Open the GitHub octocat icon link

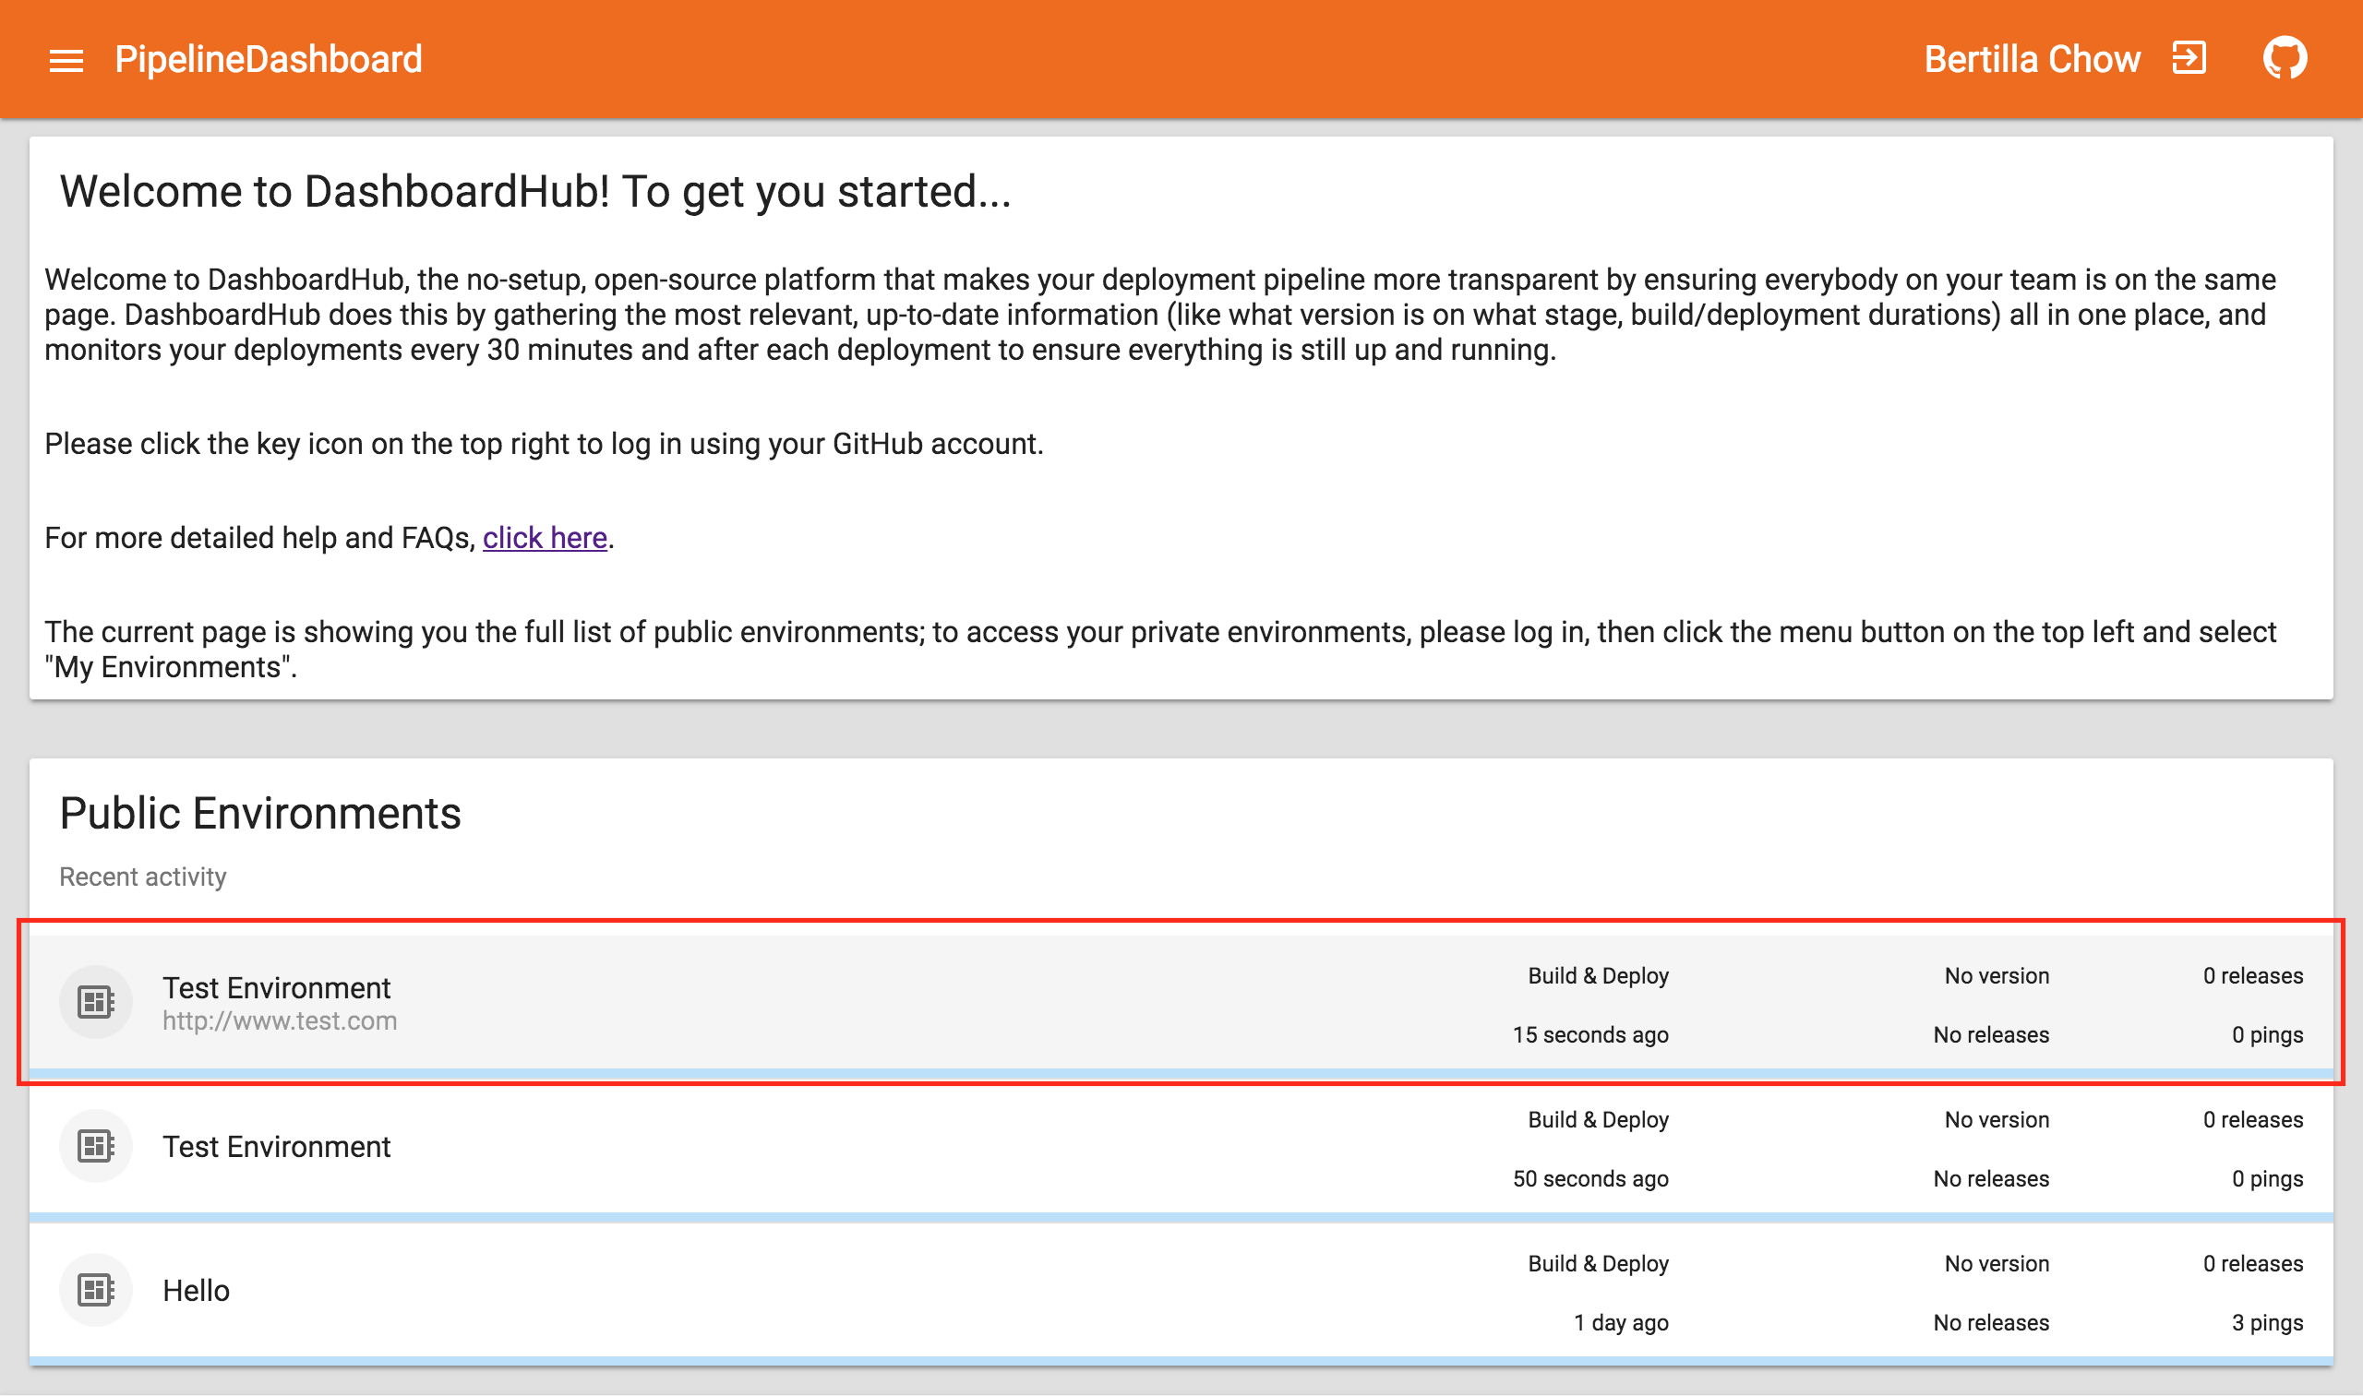2285,58
